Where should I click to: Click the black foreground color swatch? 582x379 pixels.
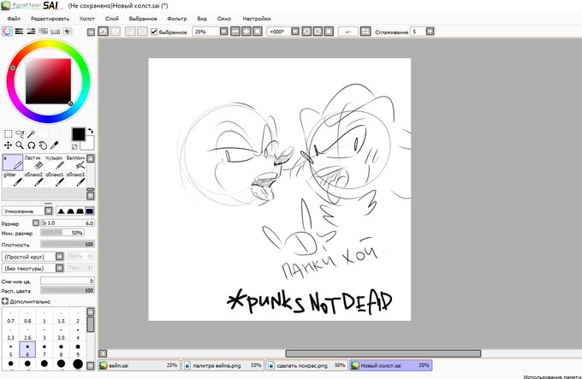pyautogui.click(x=78, y=134)
